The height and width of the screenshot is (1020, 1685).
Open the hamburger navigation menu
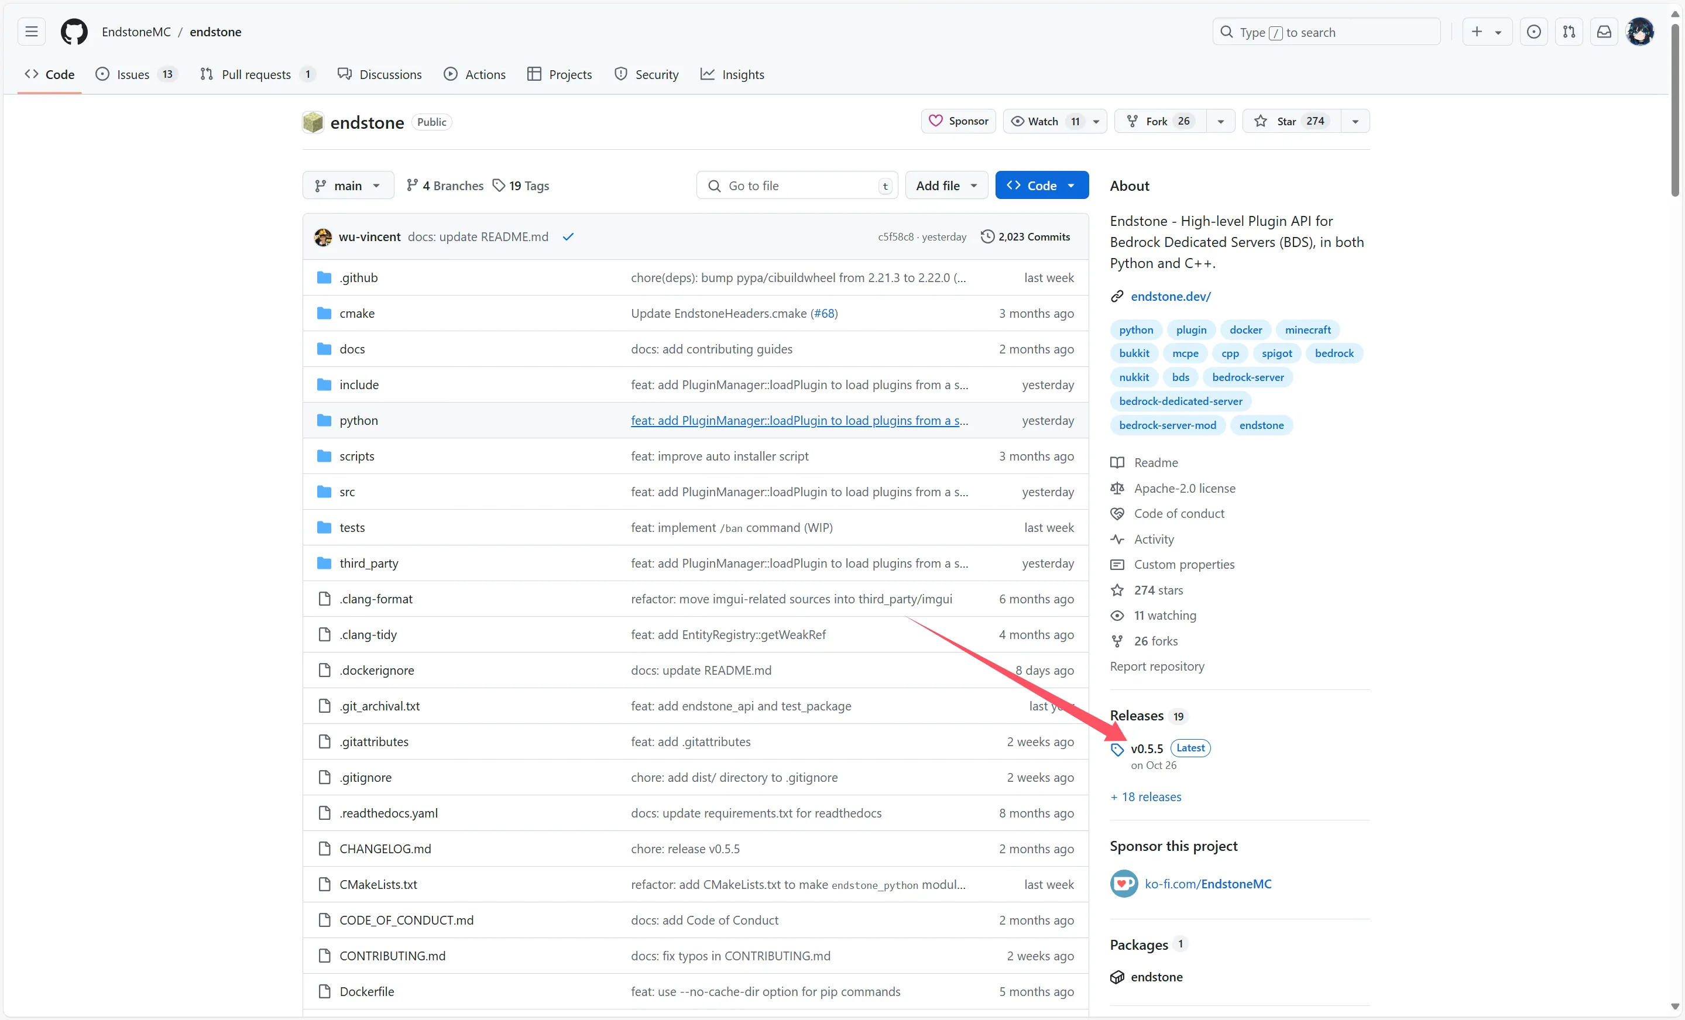pyautogui.click(x=32, y=32)
